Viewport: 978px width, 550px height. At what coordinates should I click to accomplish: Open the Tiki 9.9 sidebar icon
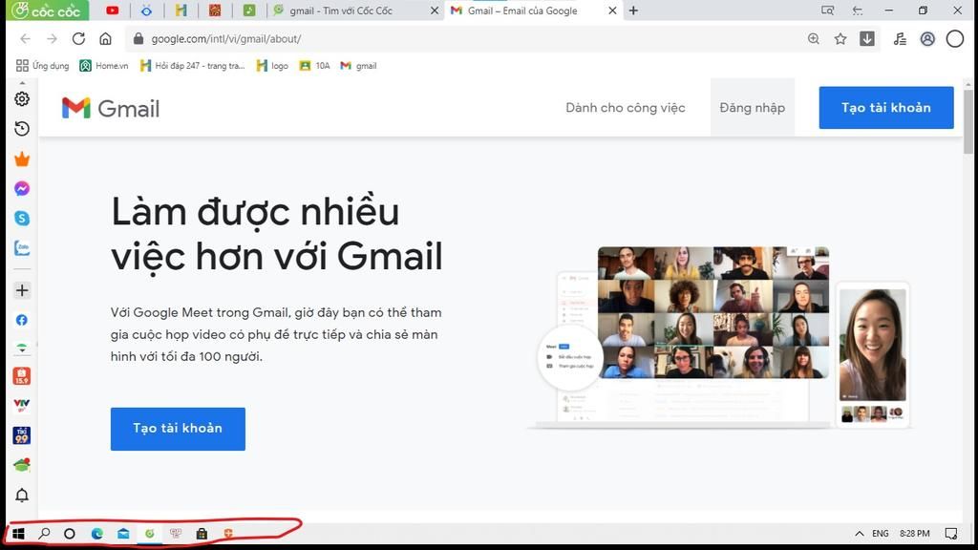pos(22,435)
